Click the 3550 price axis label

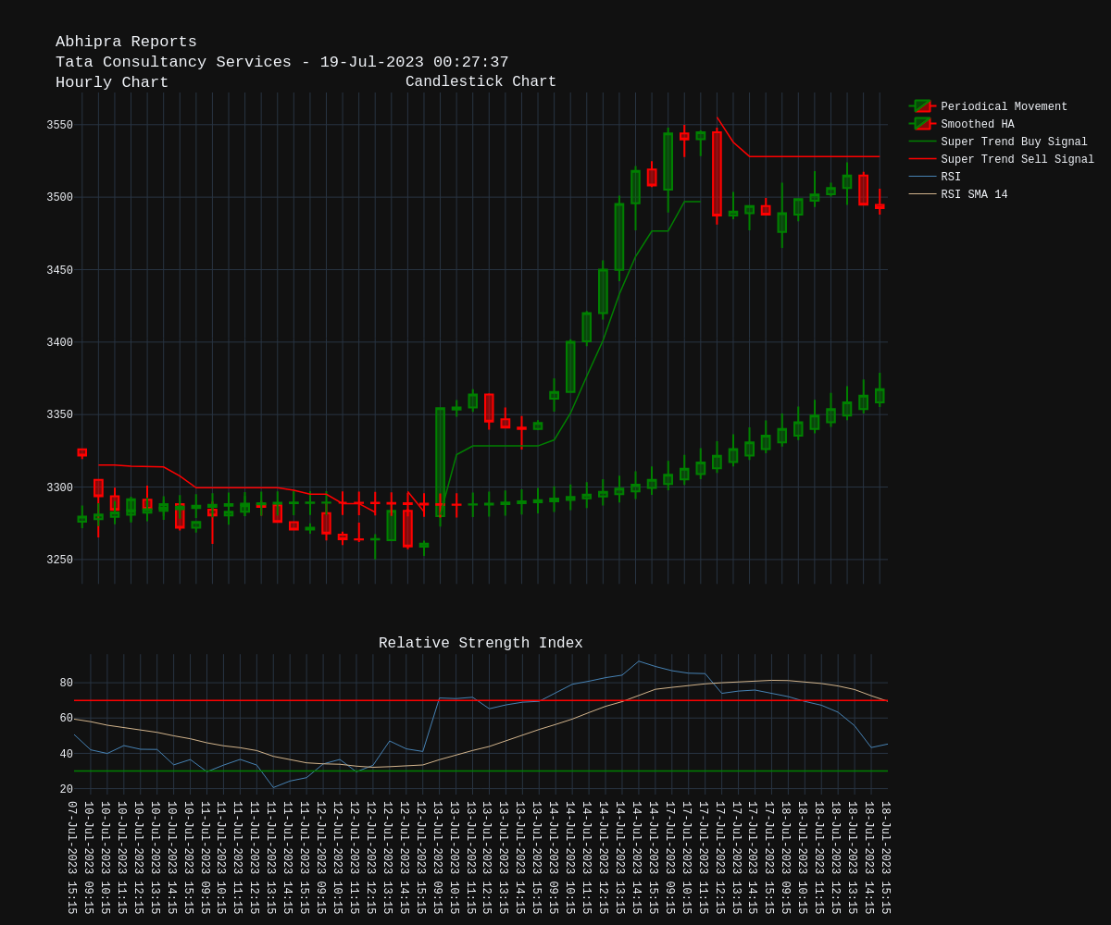click(x=59, y=125)
